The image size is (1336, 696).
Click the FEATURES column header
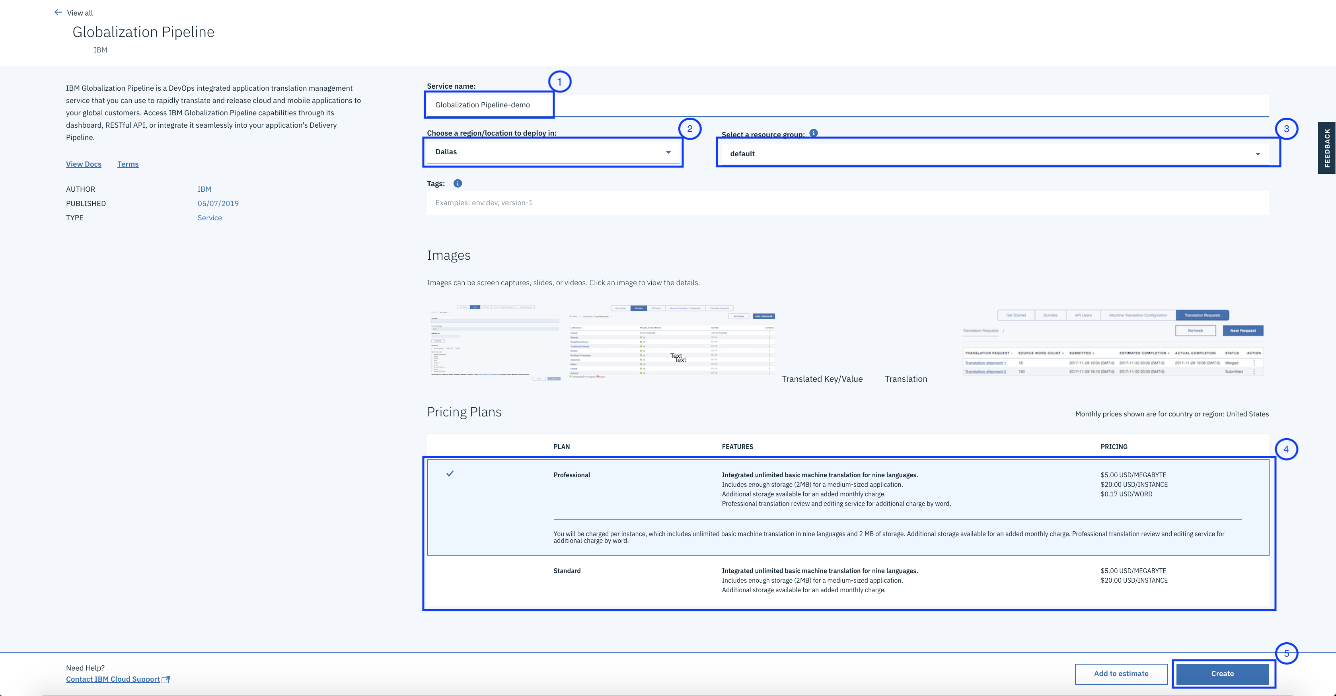(x=737, y=447)
